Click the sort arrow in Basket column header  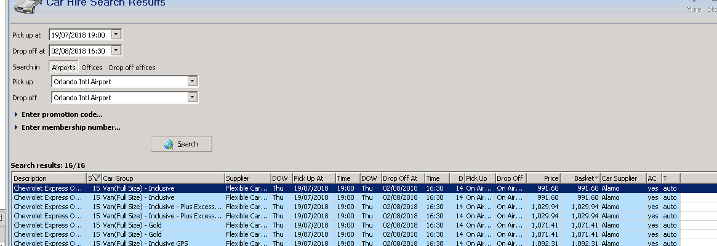[596, 178]
